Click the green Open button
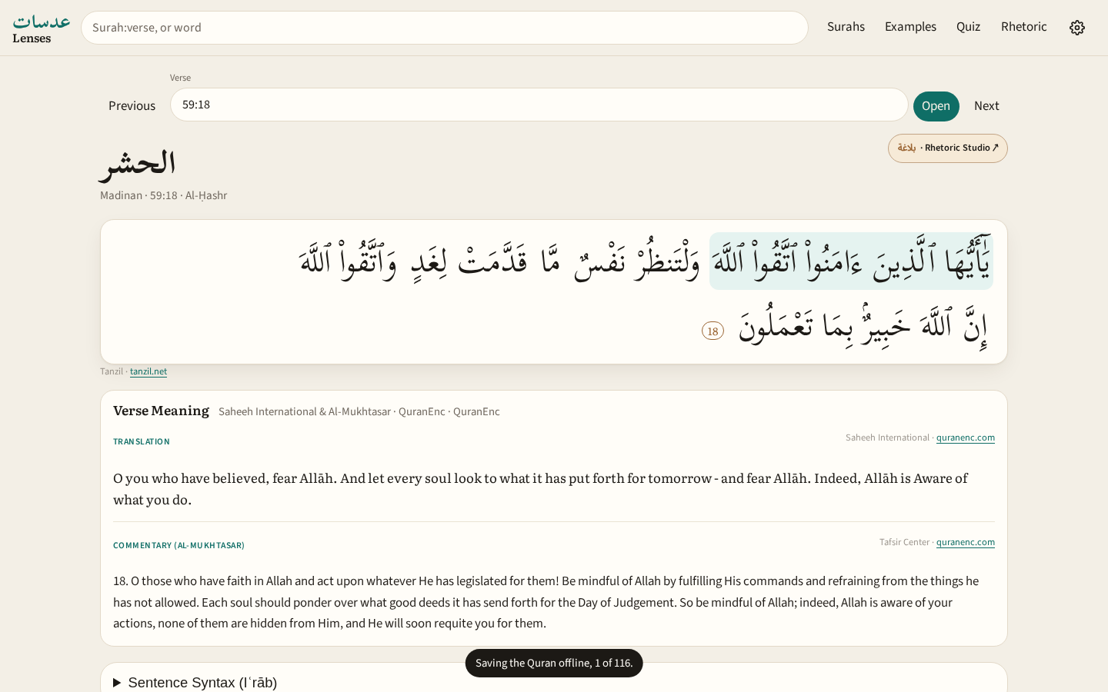Viewport: 1108px width, 692px height. coord(936,106)
